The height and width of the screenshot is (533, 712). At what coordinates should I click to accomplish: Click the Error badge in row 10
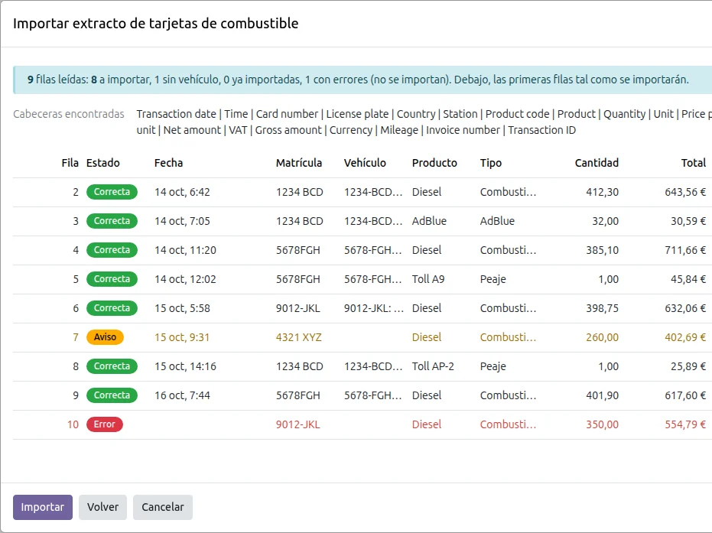(x=105, y=424)
